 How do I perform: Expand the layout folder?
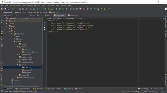(x=17, y=44)
